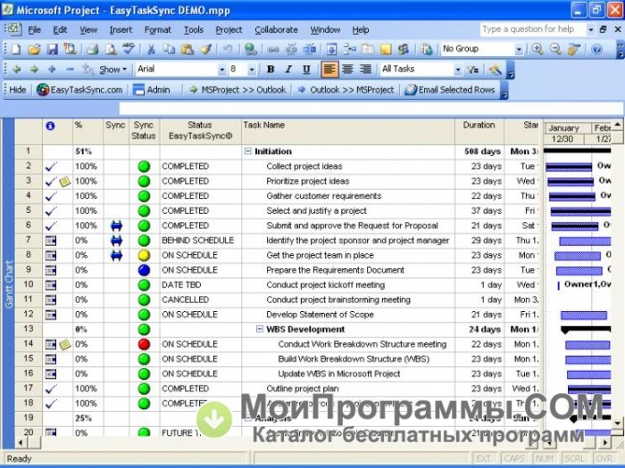Click the Insert Hyperlink globe icon

tap(250, 49)
